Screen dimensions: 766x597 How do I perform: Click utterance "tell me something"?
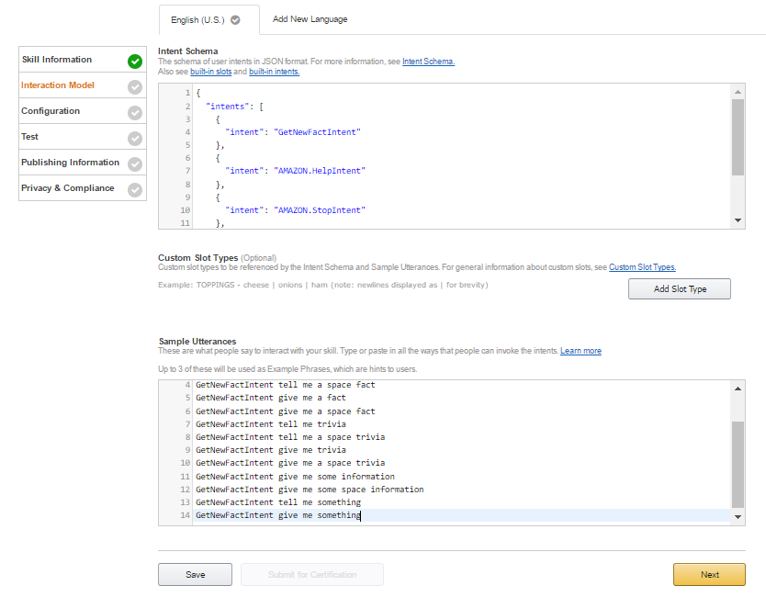[320, 502]
